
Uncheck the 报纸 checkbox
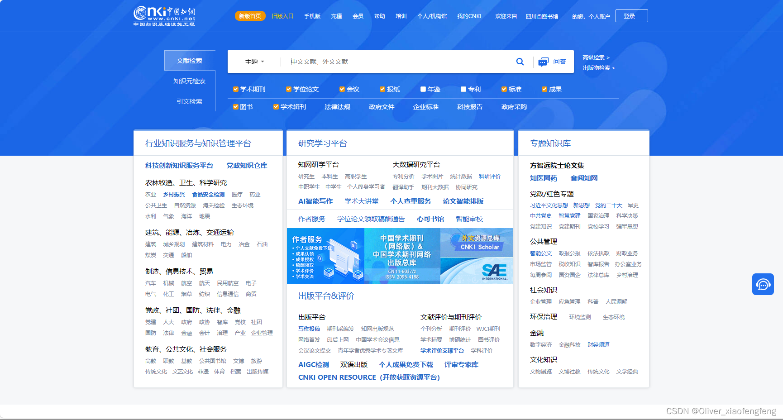click(382, 89)
